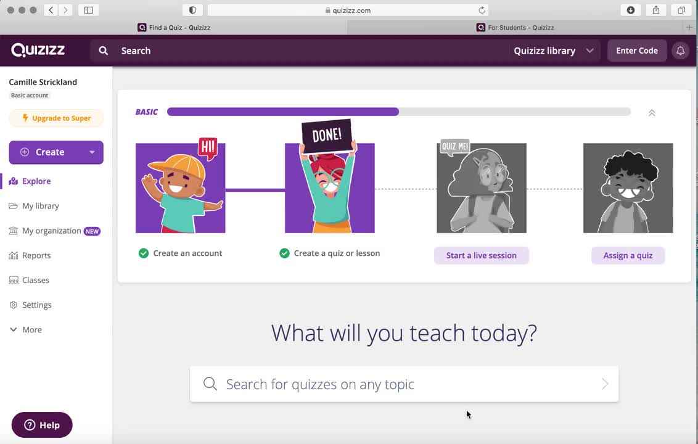Click the Camille Strickland name

43,82
